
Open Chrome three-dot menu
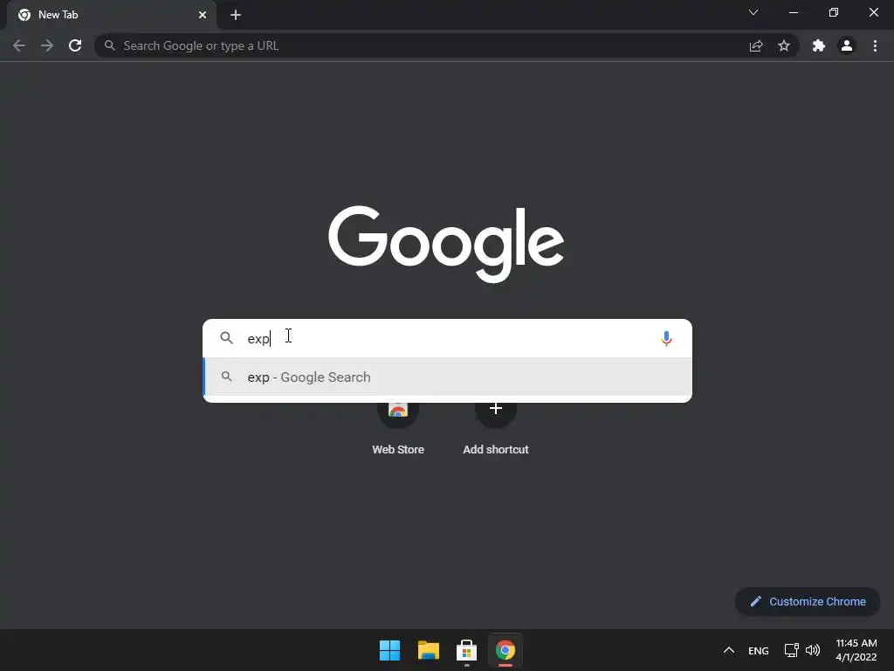pyautogui.click(x=875, y=45)
